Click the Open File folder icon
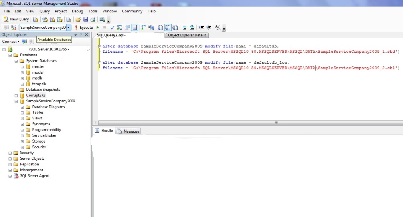Screen dimensions: 403x217 click(78, 19)
